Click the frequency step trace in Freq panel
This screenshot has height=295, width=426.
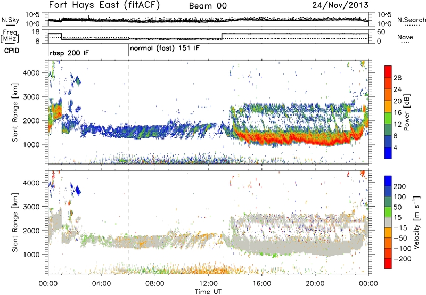[x=208, y=37]
